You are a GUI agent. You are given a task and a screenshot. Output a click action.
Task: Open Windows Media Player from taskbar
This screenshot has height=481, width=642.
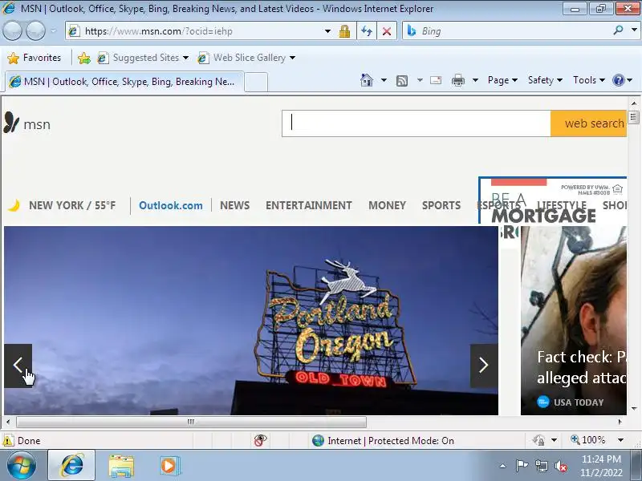(169, 466)
